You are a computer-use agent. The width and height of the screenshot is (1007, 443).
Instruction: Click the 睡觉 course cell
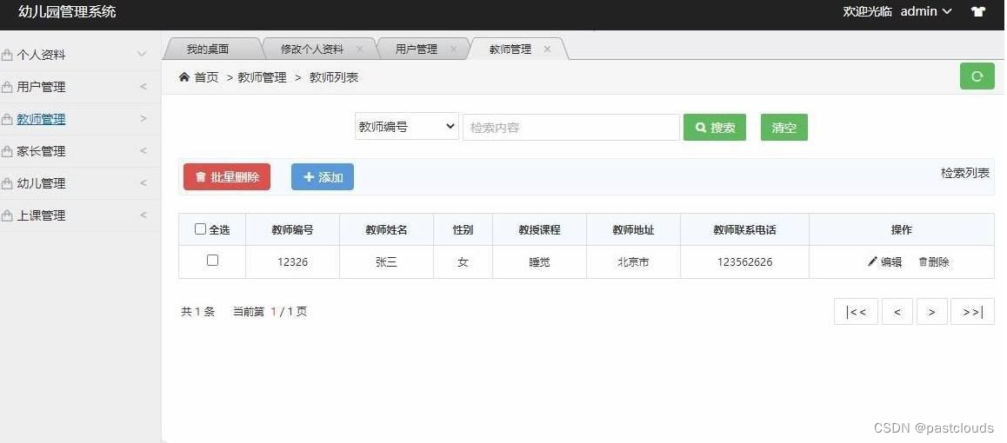[x=539, y=262]
